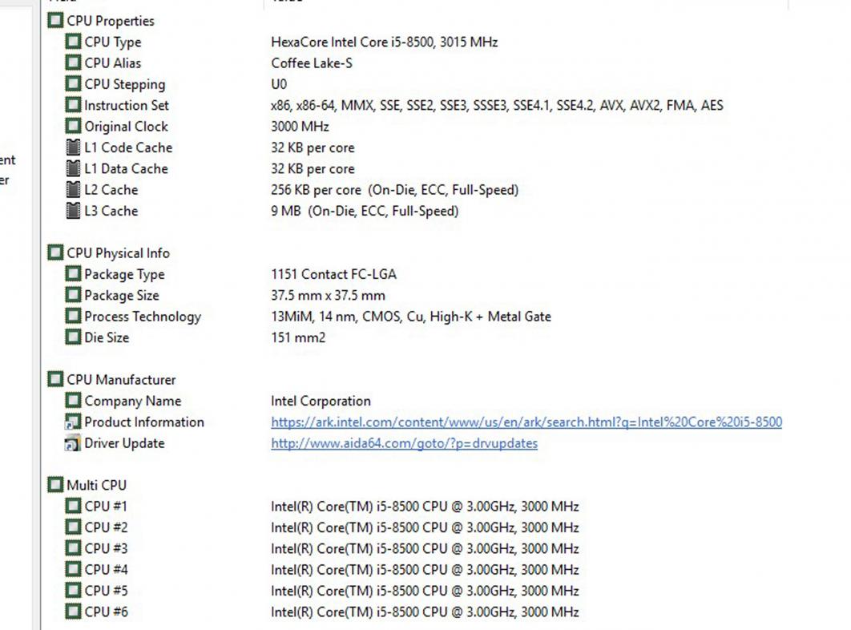Select the Process Technology label
This screenshot has width=851, height=630.
[x=143, y=317]
